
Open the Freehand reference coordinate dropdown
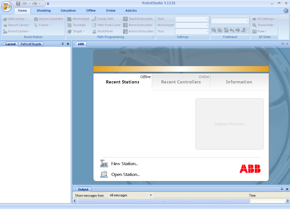coord(230,21)
